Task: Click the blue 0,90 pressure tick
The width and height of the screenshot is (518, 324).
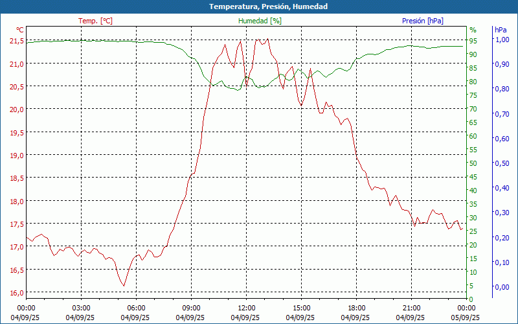Action: pos(502,64)
